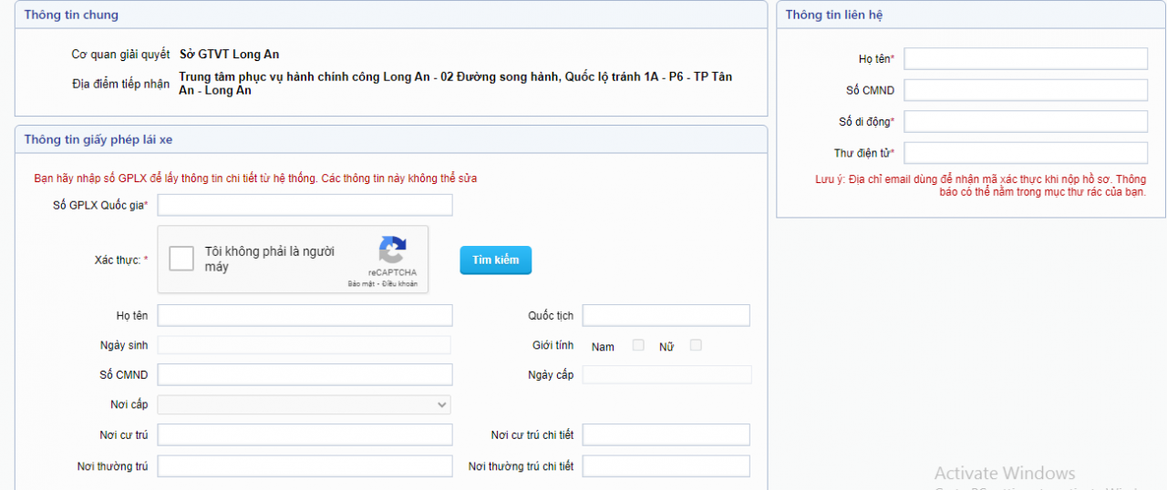1167x490 pixels.
Task: Click the "Sở GTVT Long An" text
Action: click(229, 55)
